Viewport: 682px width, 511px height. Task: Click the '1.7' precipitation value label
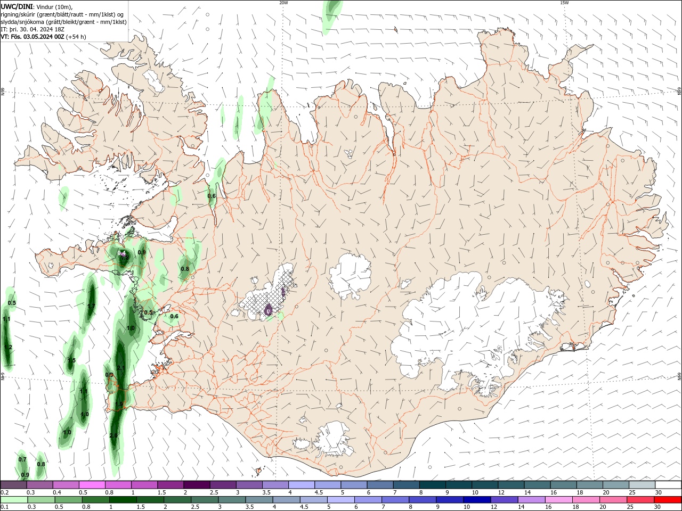click(x=91, y=306)
